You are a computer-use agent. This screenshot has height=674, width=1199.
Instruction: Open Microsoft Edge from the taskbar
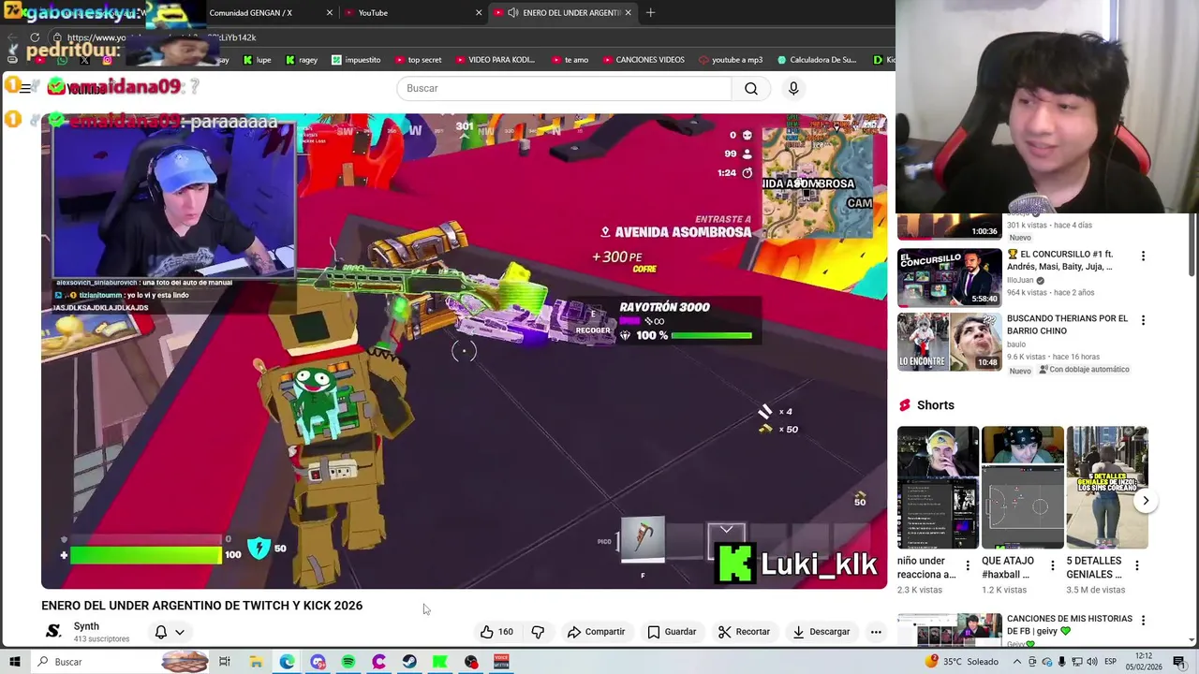click(x=287, y=662)
